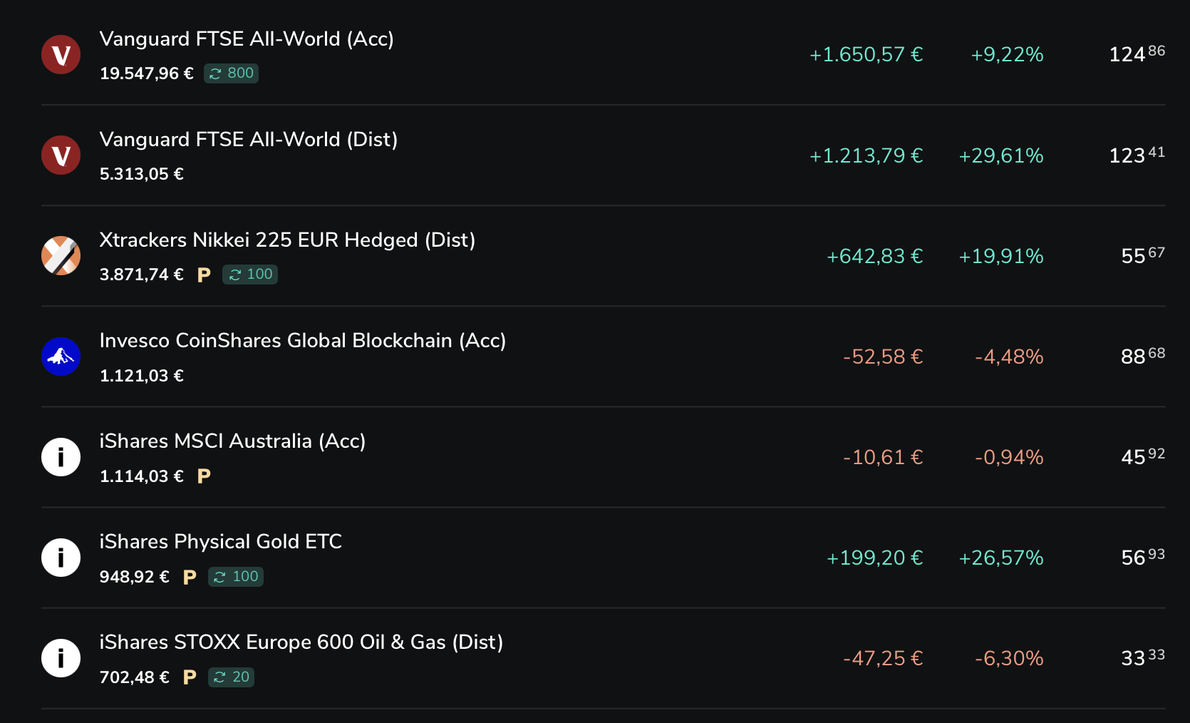Click the Nikkei 225 savings plan 100 badge
The width and height of the screenshot is (1190, 723).
click(x=250, y=275)
